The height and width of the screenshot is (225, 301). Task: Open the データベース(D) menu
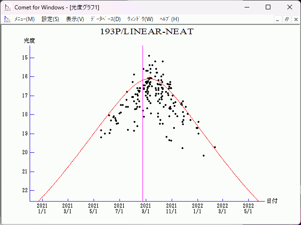(x=105, y=19)
